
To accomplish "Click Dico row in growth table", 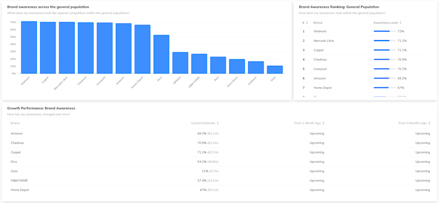I will click(x=219, y=162).
